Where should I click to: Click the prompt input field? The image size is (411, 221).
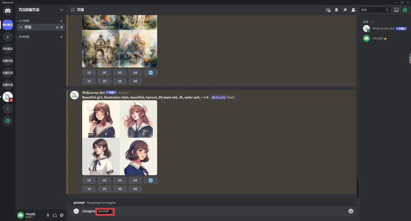click(x=105, y=211)
